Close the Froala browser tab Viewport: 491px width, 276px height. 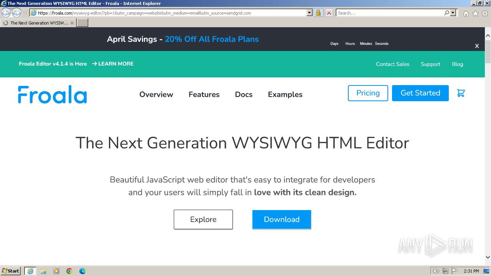tap(72, 23)
